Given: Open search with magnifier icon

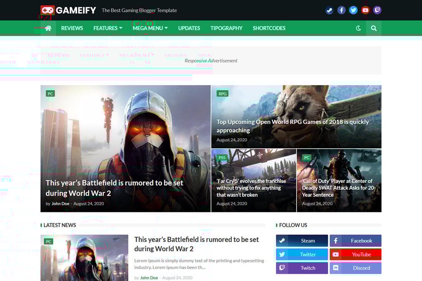Looking at the screenshot, I should [x=373, y=28].
